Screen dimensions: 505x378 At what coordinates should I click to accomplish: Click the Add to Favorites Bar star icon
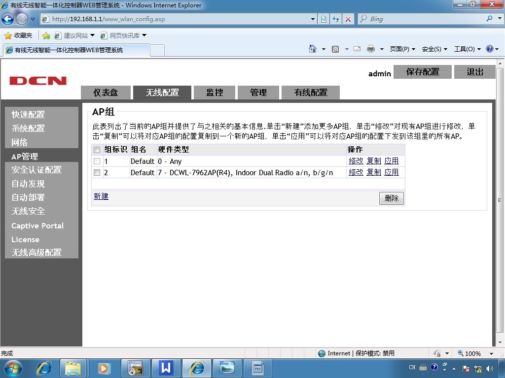[x=46, y=35]
